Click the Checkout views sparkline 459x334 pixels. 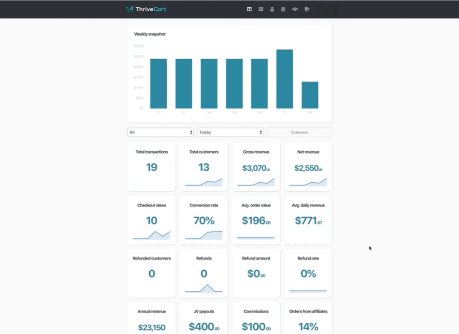pyautogui.click(x=152, y=235)
